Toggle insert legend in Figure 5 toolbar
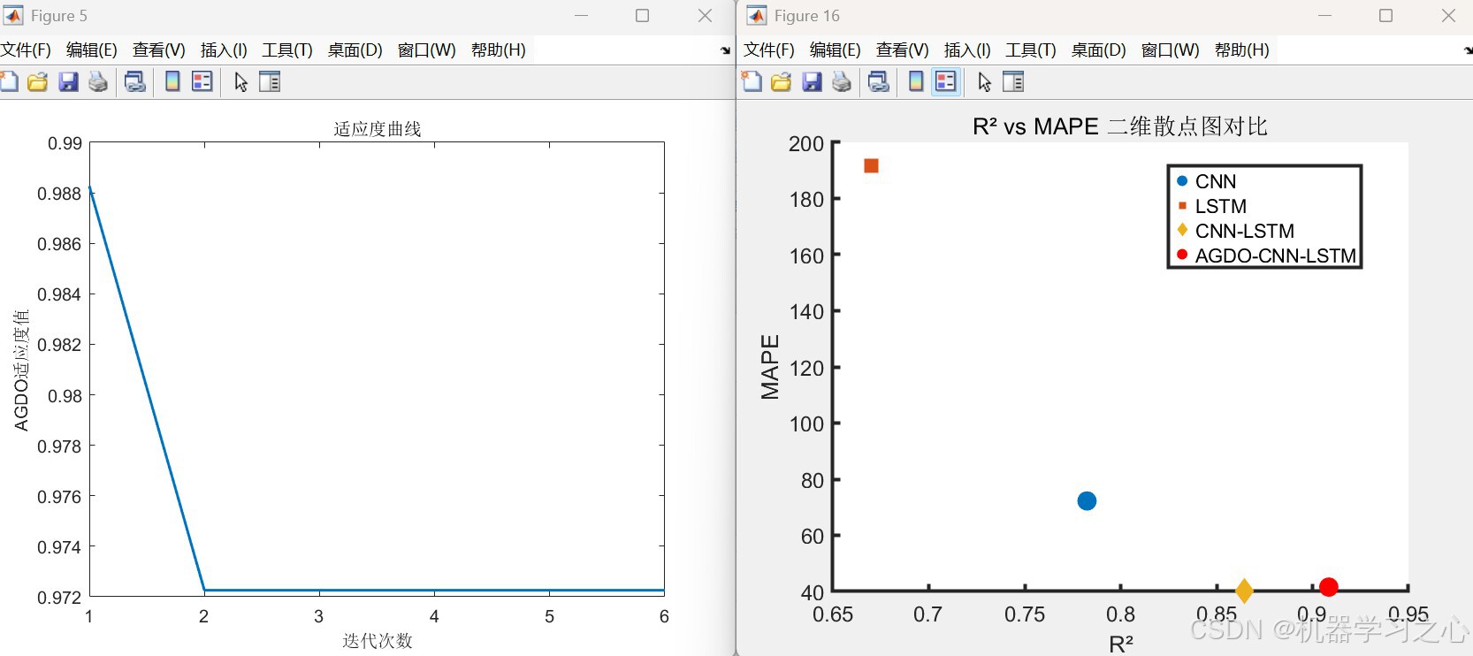The width and height of the screenshot is (1473, 656). pyautogui.click(x=202, y=82)
